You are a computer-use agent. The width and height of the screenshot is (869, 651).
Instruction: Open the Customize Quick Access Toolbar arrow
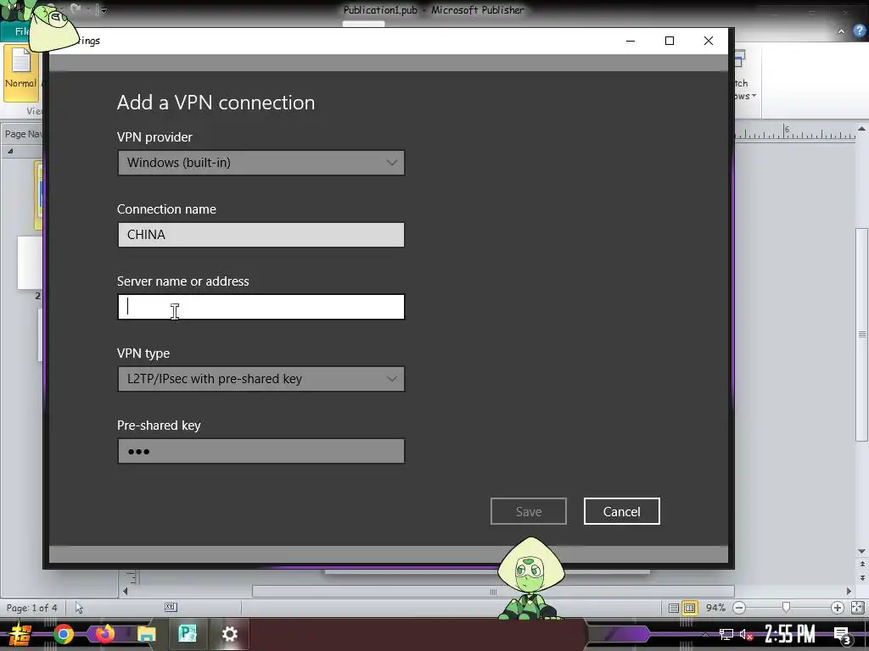[103, 9]
